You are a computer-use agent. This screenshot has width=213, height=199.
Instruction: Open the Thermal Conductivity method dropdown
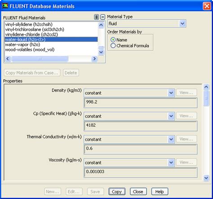171,140
